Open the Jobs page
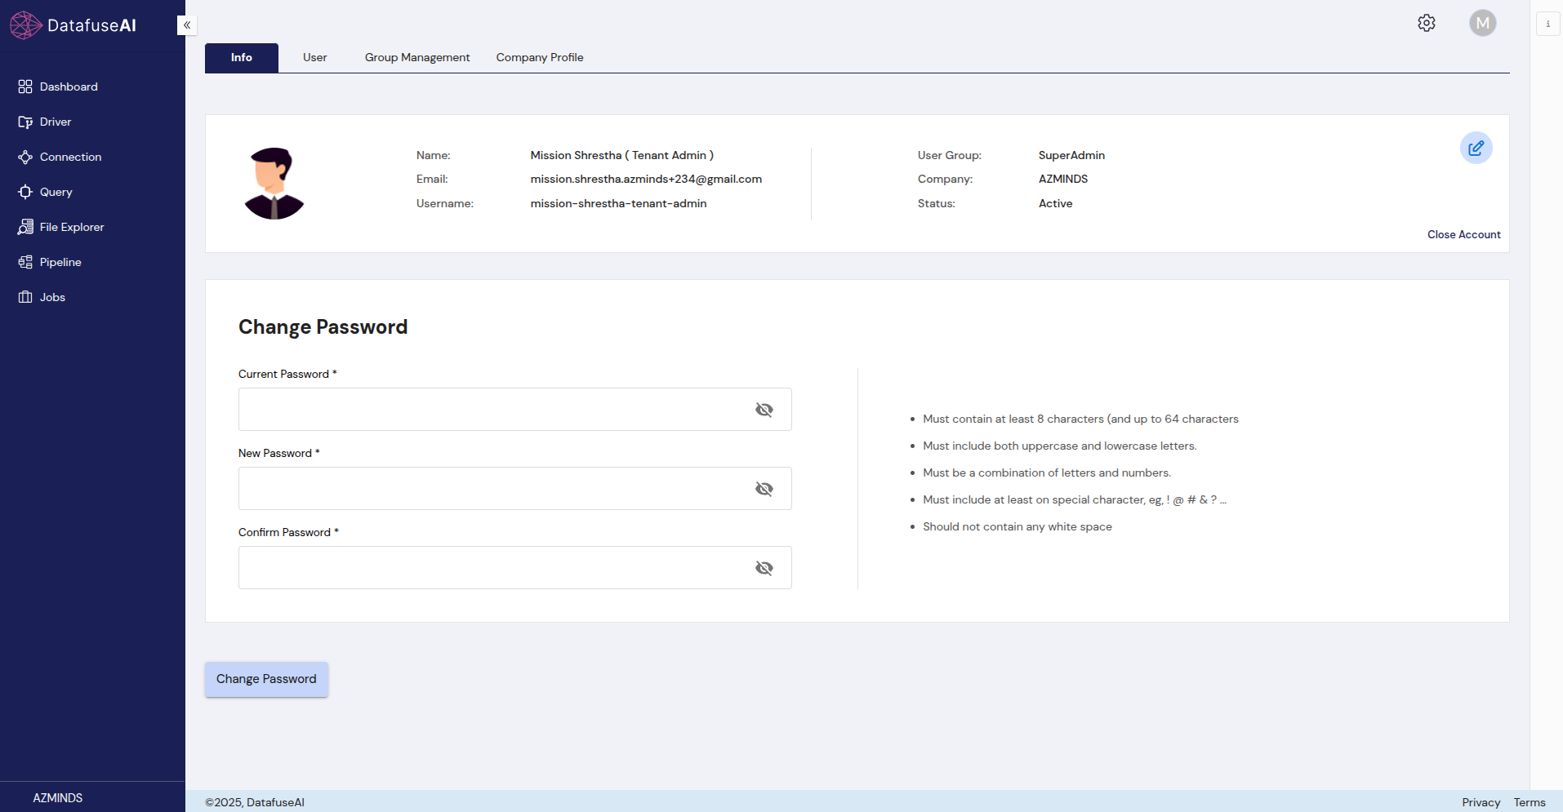Viewport: 1563px width, 812px height. (x=52, y=297)
